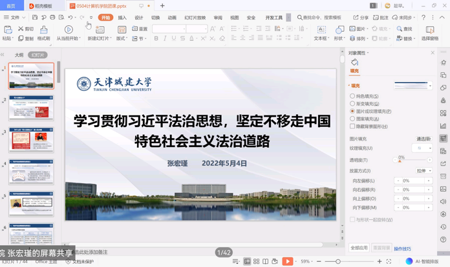
Task: Click the Bold formatting icon
Action: click(x=156, y=39)
